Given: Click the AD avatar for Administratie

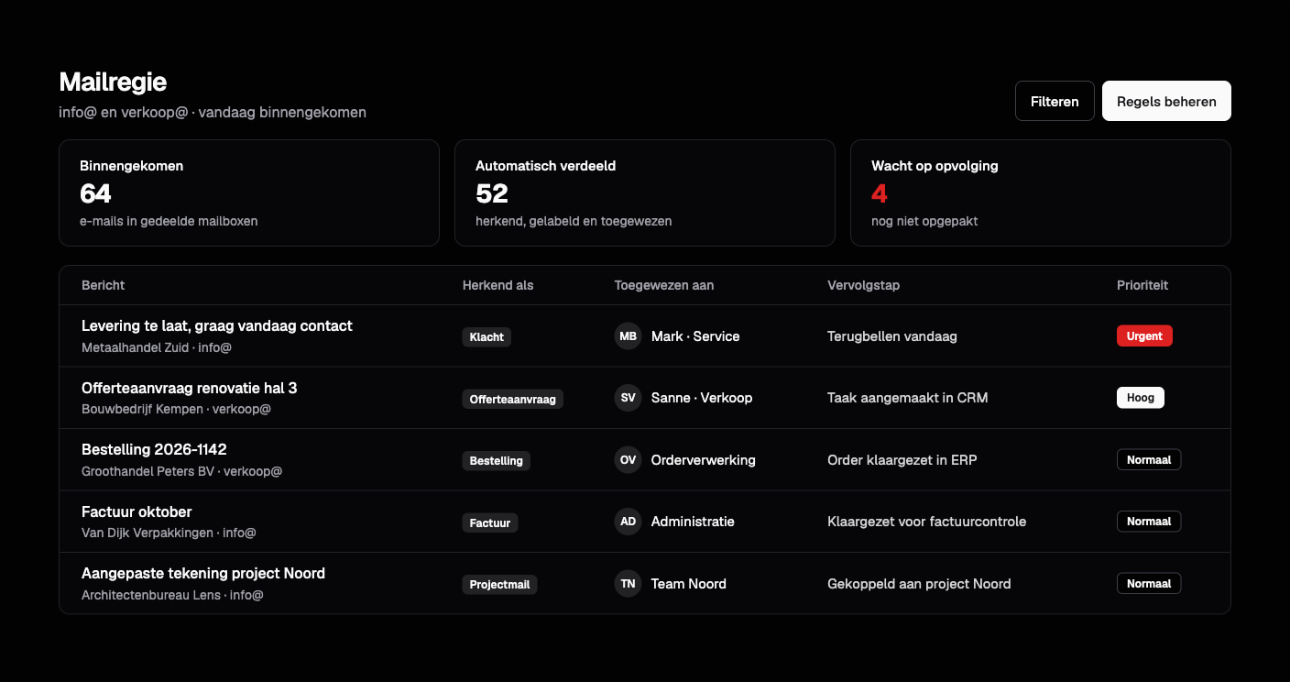Looking at the screenshot, I should tap(628, 522).
